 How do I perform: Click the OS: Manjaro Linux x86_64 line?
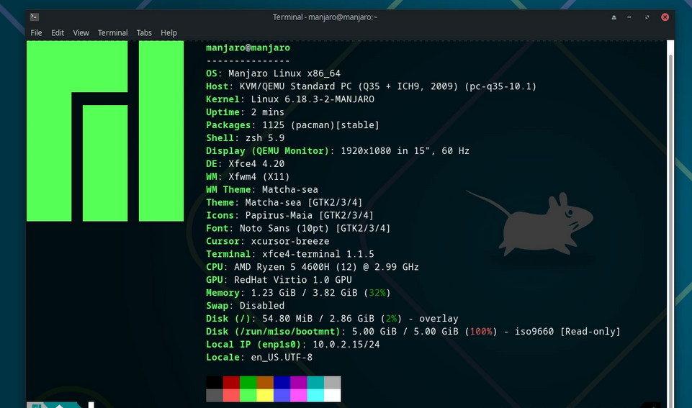[273, 73]
